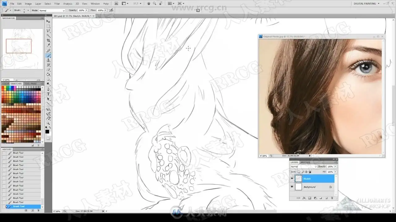The height and width of the screenshot is (222, 396).
Task: Toggle lock transparent pixels in Layers panel
Action: (299, 172)
